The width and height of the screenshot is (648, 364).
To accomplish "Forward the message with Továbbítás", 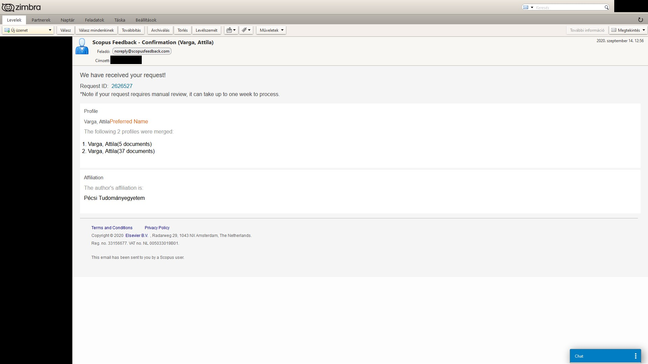I will coord(131,30).
